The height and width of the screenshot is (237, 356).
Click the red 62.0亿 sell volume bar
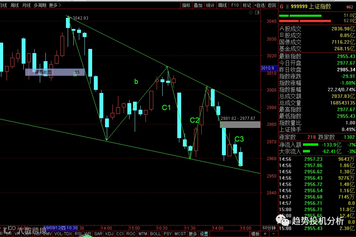[x=305, y=21]
